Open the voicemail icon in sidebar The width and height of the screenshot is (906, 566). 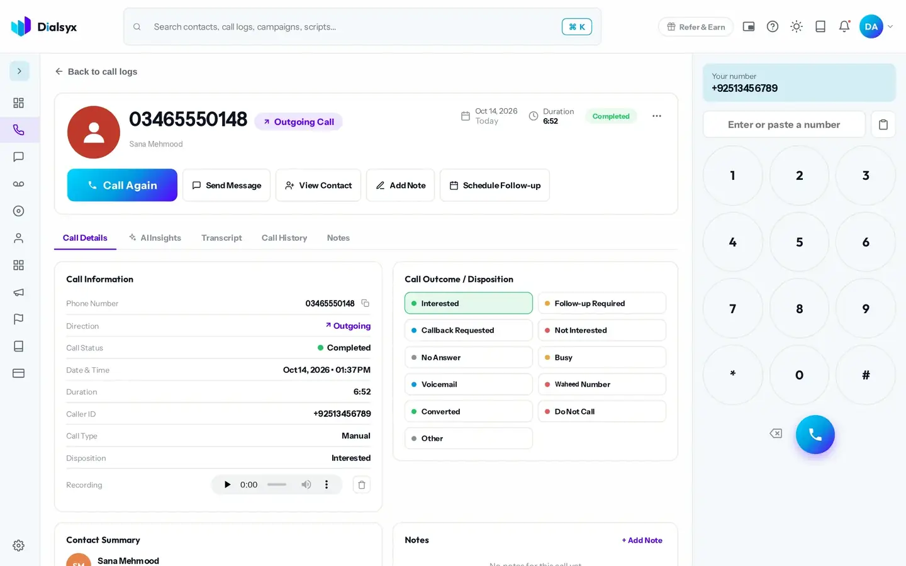[19, 184]
